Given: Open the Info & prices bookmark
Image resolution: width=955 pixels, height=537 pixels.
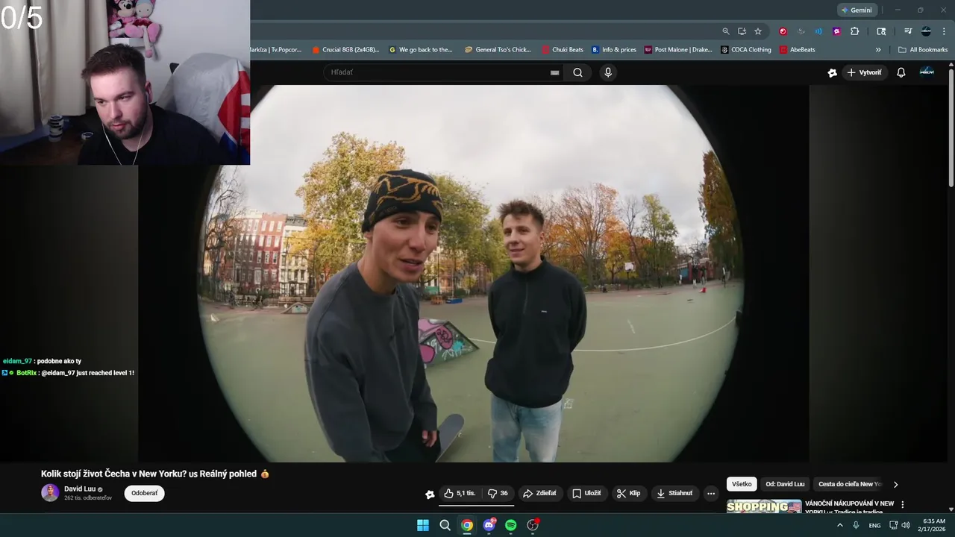Looking at the screenshot, I should [614, 50].
